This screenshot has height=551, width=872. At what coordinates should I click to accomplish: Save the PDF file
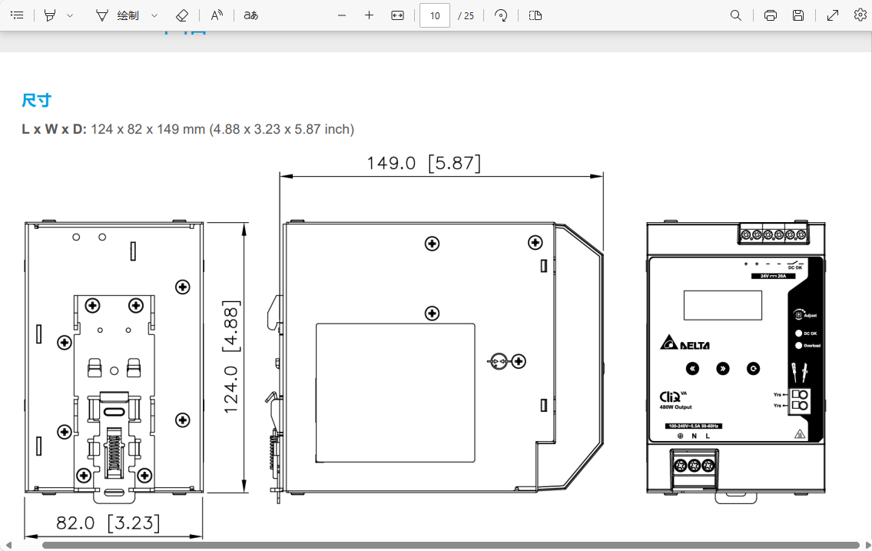[798, 15]
